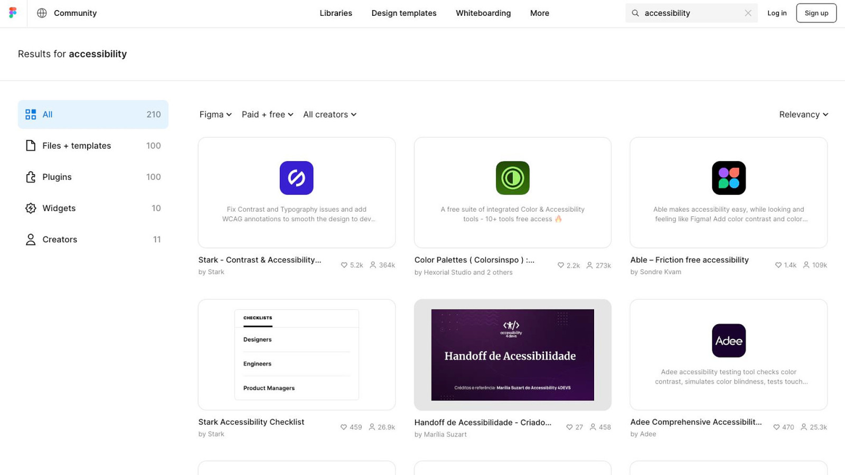Open the All creators dropdown
845x475 pixels.
(x=330, y=115)
